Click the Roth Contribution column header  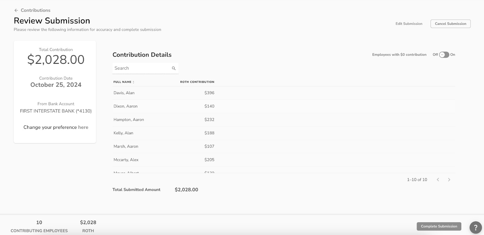[197, 82]
